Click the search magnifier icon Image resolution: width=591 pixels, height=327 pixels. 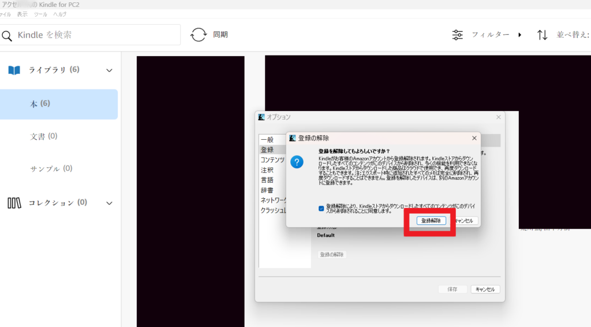[7, 35]
